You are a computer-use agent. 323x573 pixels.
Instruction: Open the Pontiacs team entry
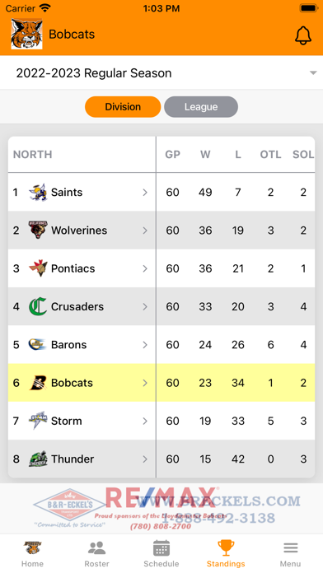[82, 268]
